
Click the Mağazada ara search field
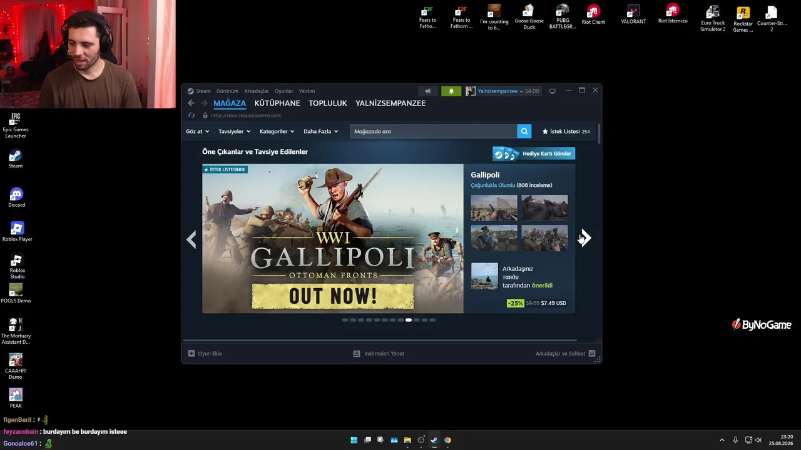(x=433, y=131)
